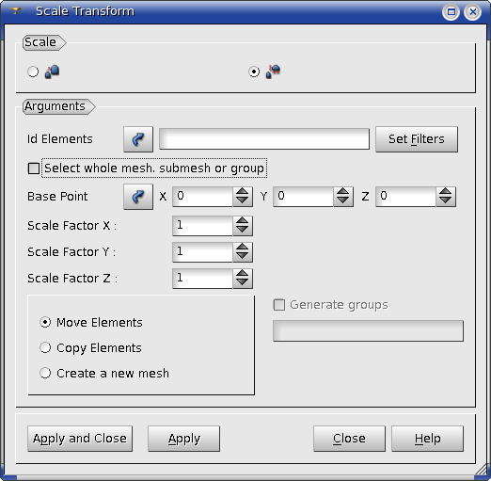Screen dimensions: 491x481
Task: Decrease the Base Point Y value
Action: point(342,200)
